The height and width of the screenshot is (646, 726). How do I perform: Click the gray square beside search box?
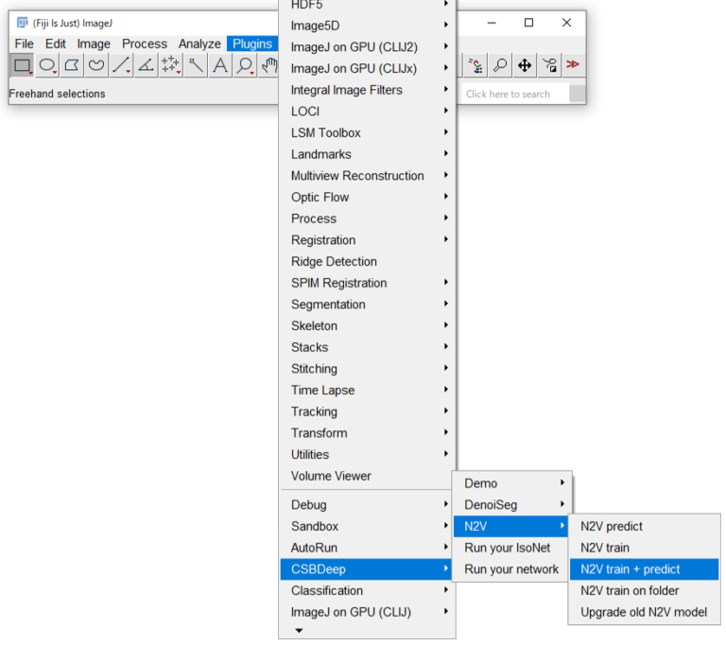pos(577,94)
